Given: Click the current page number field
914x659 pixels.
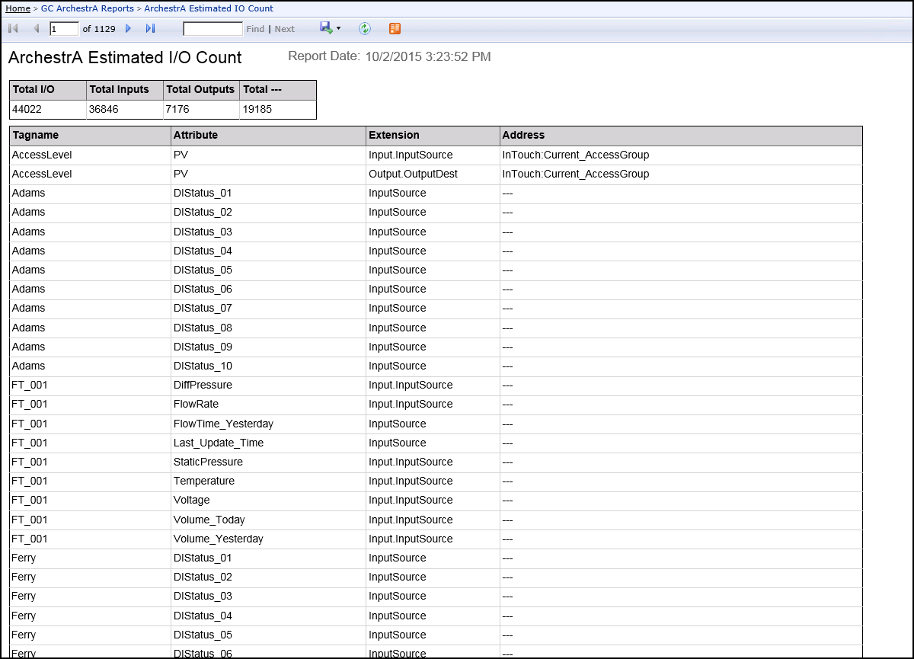Looking at the screenshot, I should (64, 29).
